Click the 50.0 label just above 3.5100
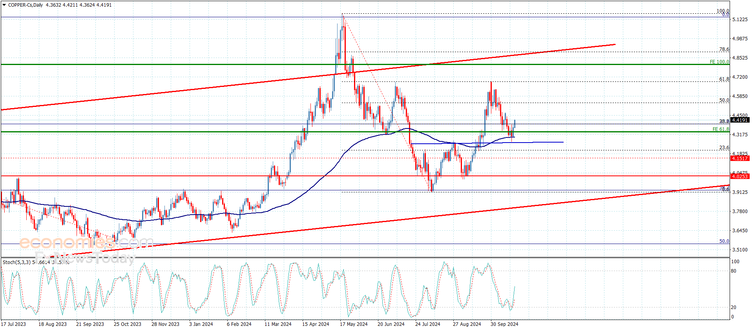Image resolution: width=752 pixels, height=329 pixels. coord(724,241)
